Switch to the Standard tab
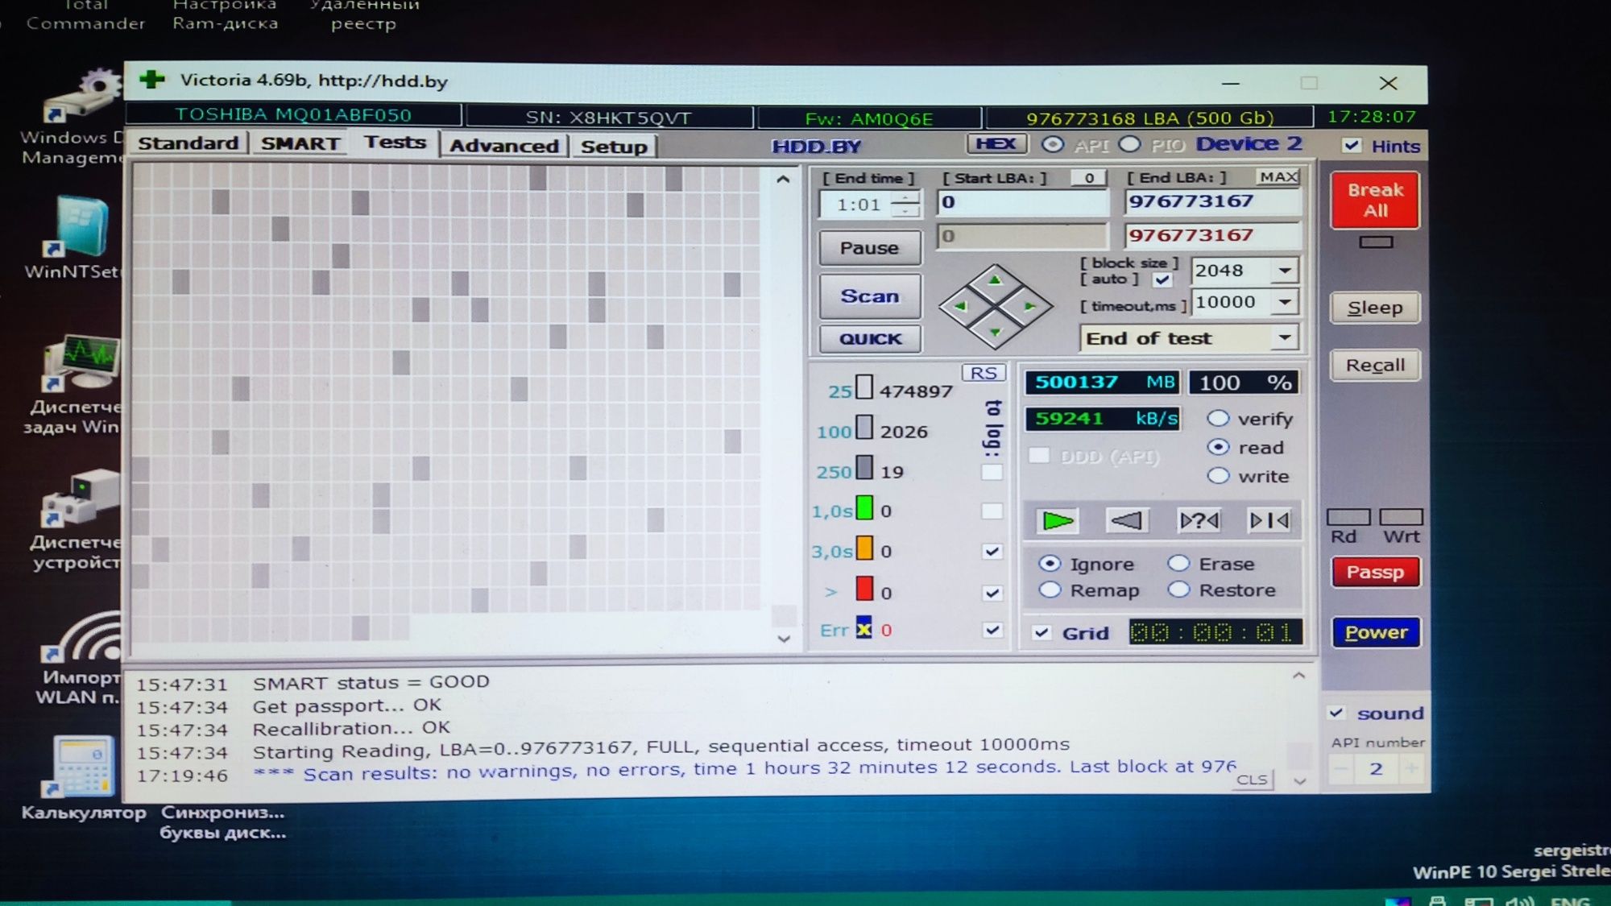 click(x=188, y=143)
